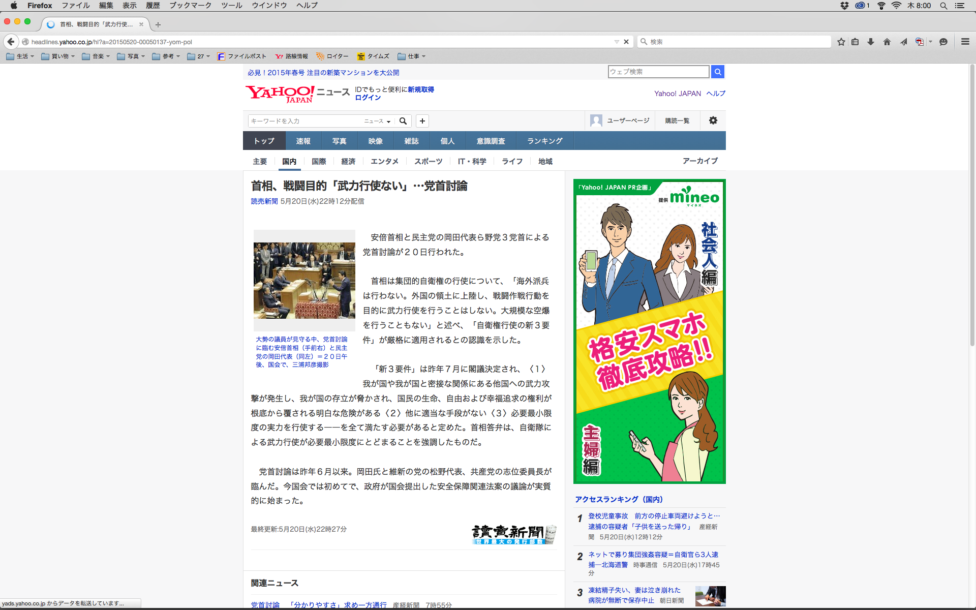Select 経済 news category tab
Viewport: 976px width, 610px height.
348,161
